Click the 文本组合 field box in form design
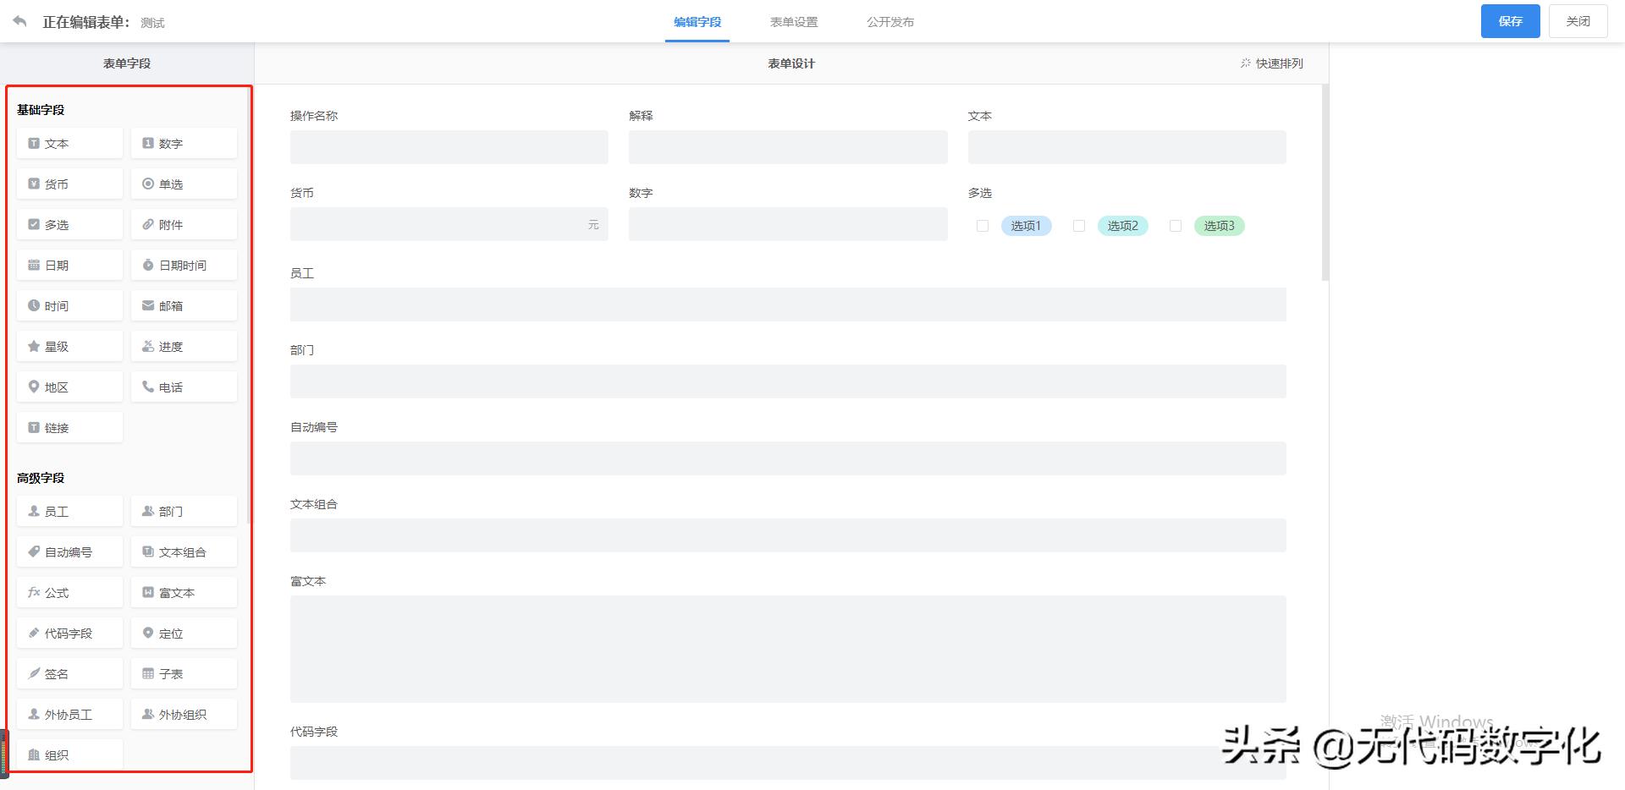1625x790 pixels. pos(788,535)
